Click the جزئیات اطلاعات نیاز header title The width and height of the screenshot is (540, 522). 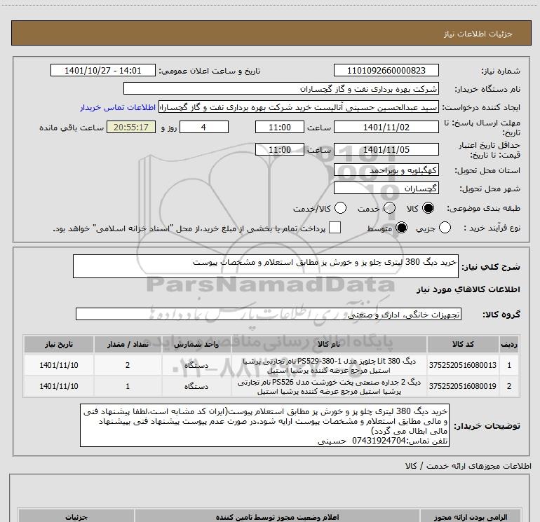tap(478, 34)
